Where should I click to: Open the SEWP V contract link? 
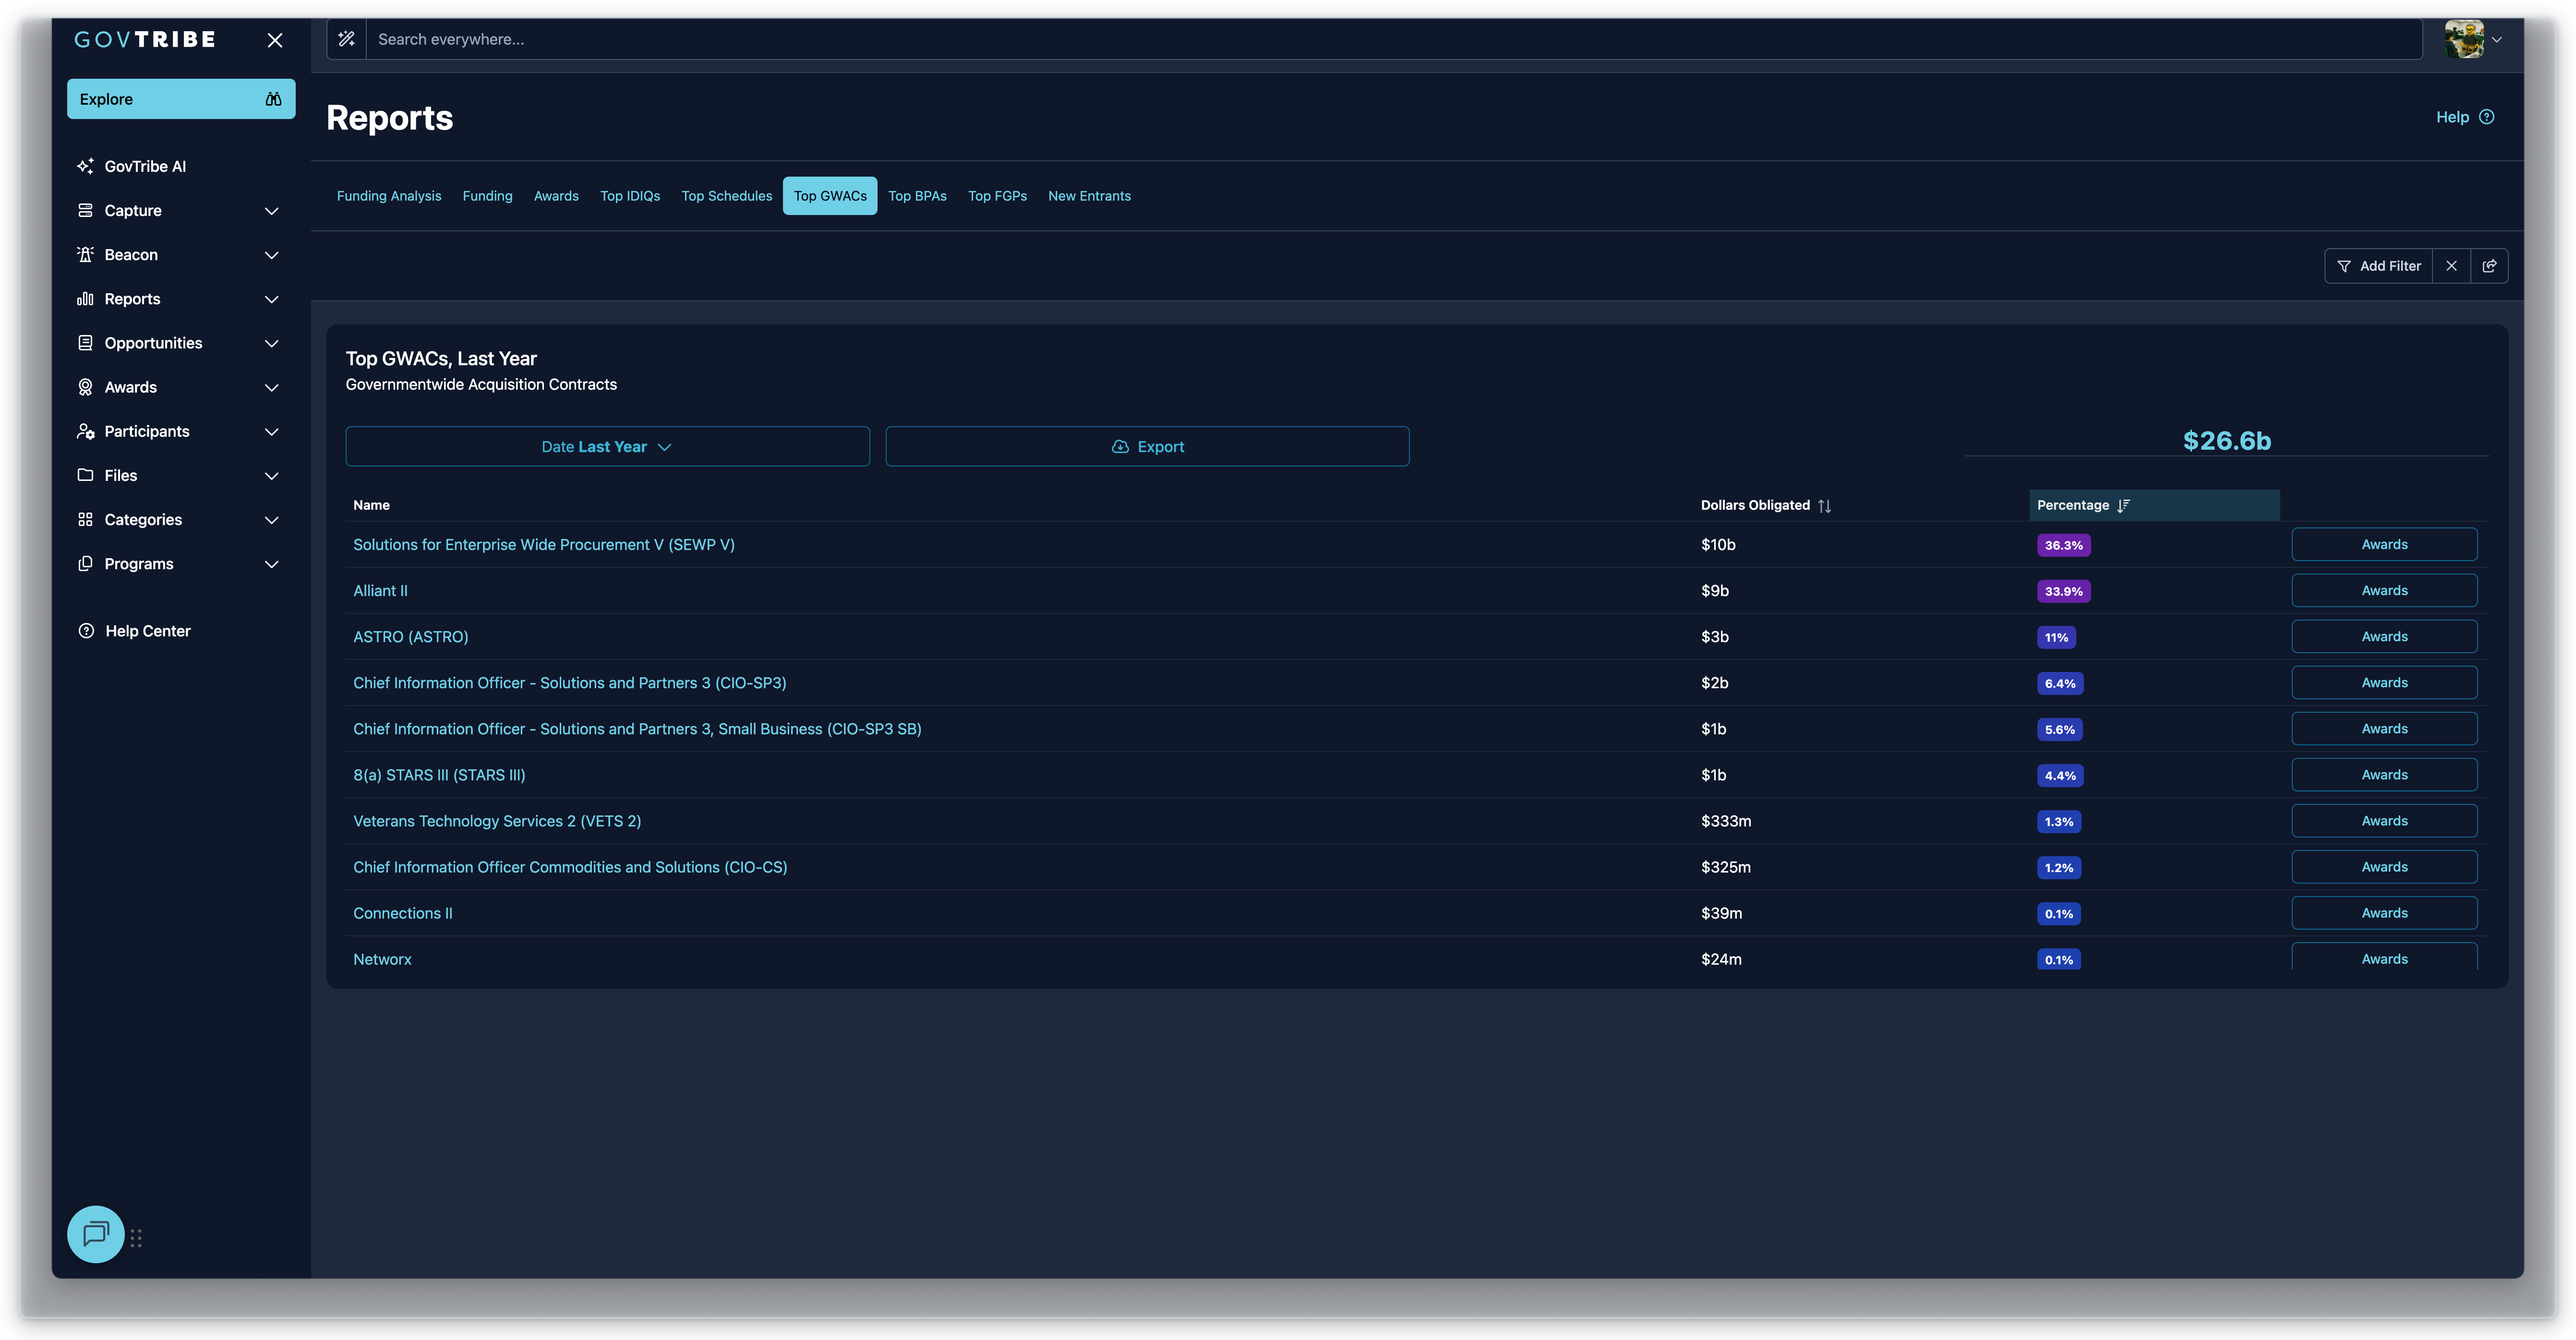pyautogui.click(x=544, y=545)
